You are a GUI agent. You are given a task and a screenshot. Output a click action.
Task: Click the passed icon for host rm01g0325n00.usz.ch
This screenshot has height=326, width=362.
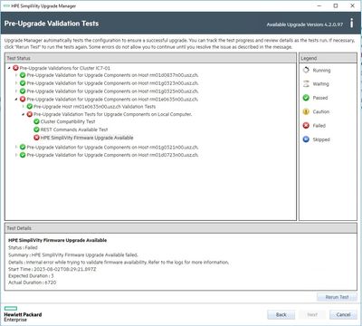(23, 91)
